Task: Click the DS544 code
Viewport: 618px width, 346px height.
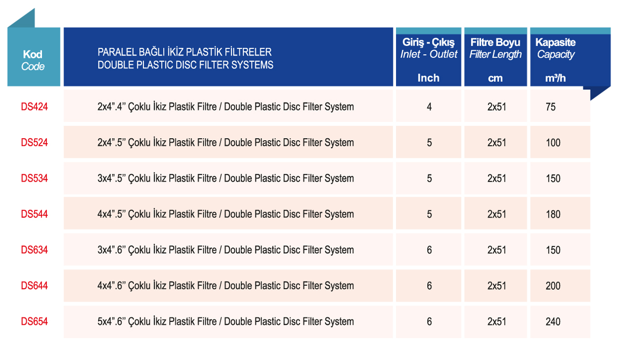Action: click(x=34, y=214)
